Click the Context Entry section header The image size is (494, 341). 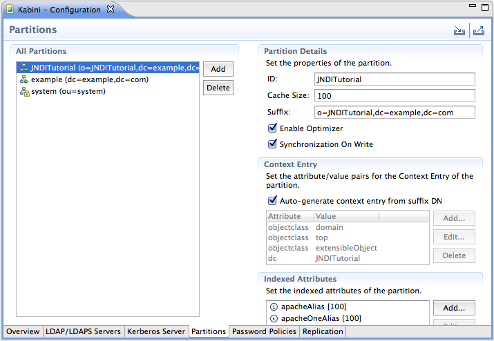click(x=290, y=164)
